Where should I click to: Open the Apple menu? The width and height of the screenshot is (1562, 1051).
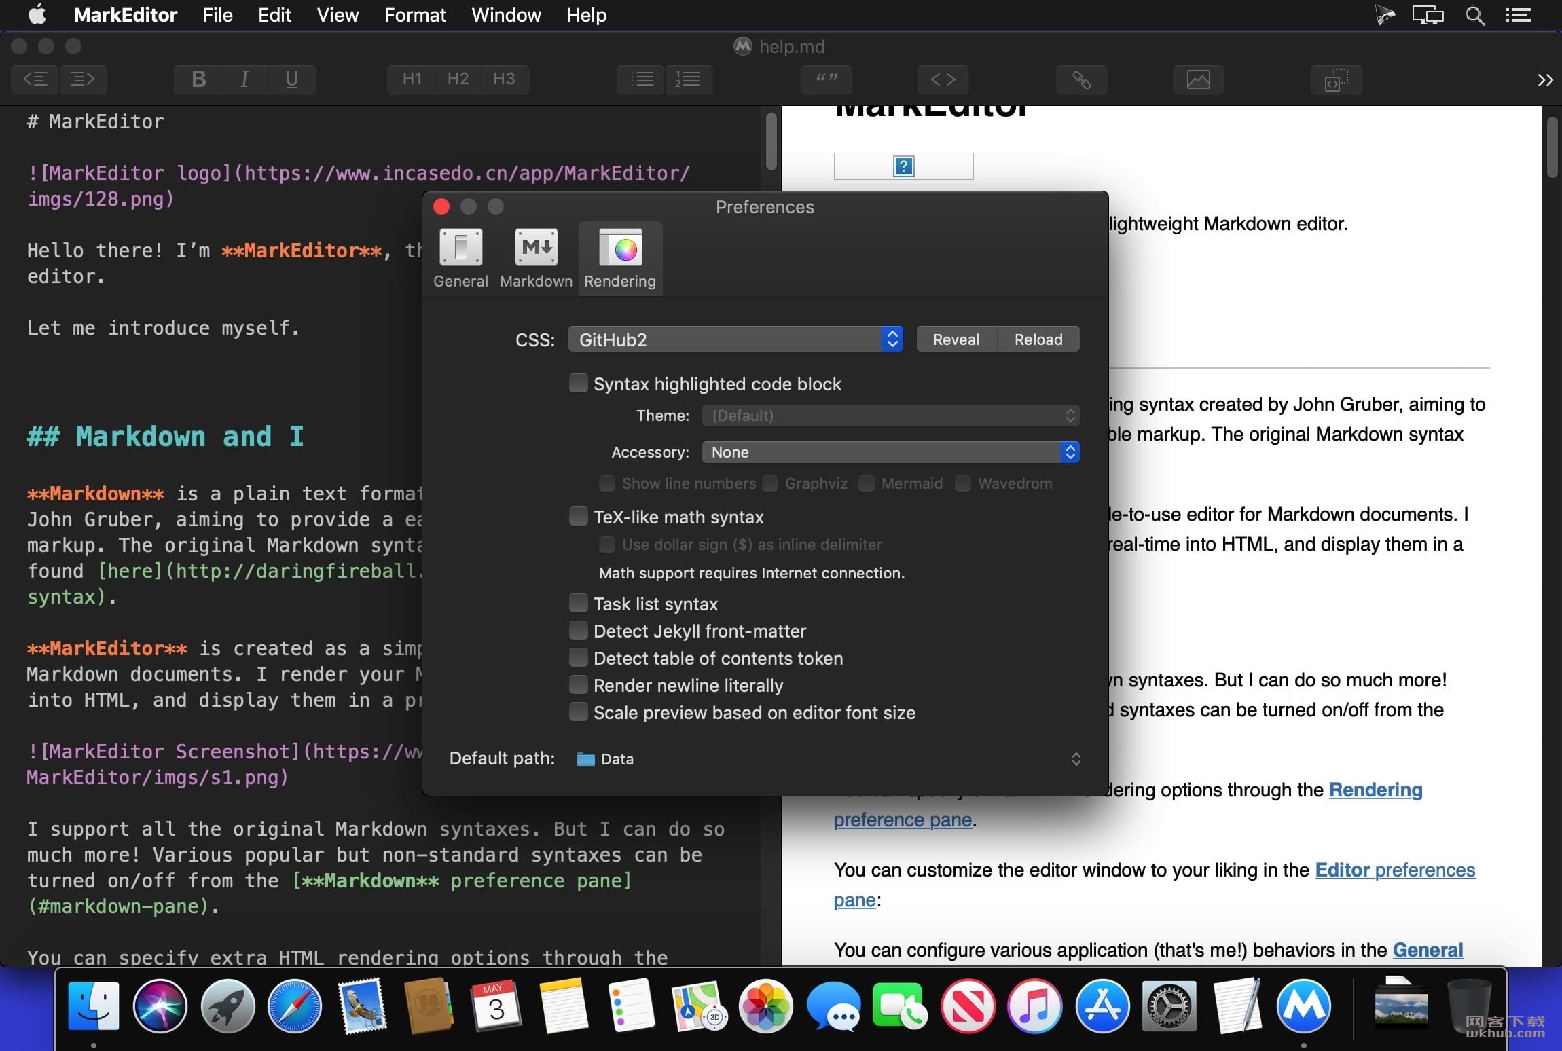tap(37, 15)
